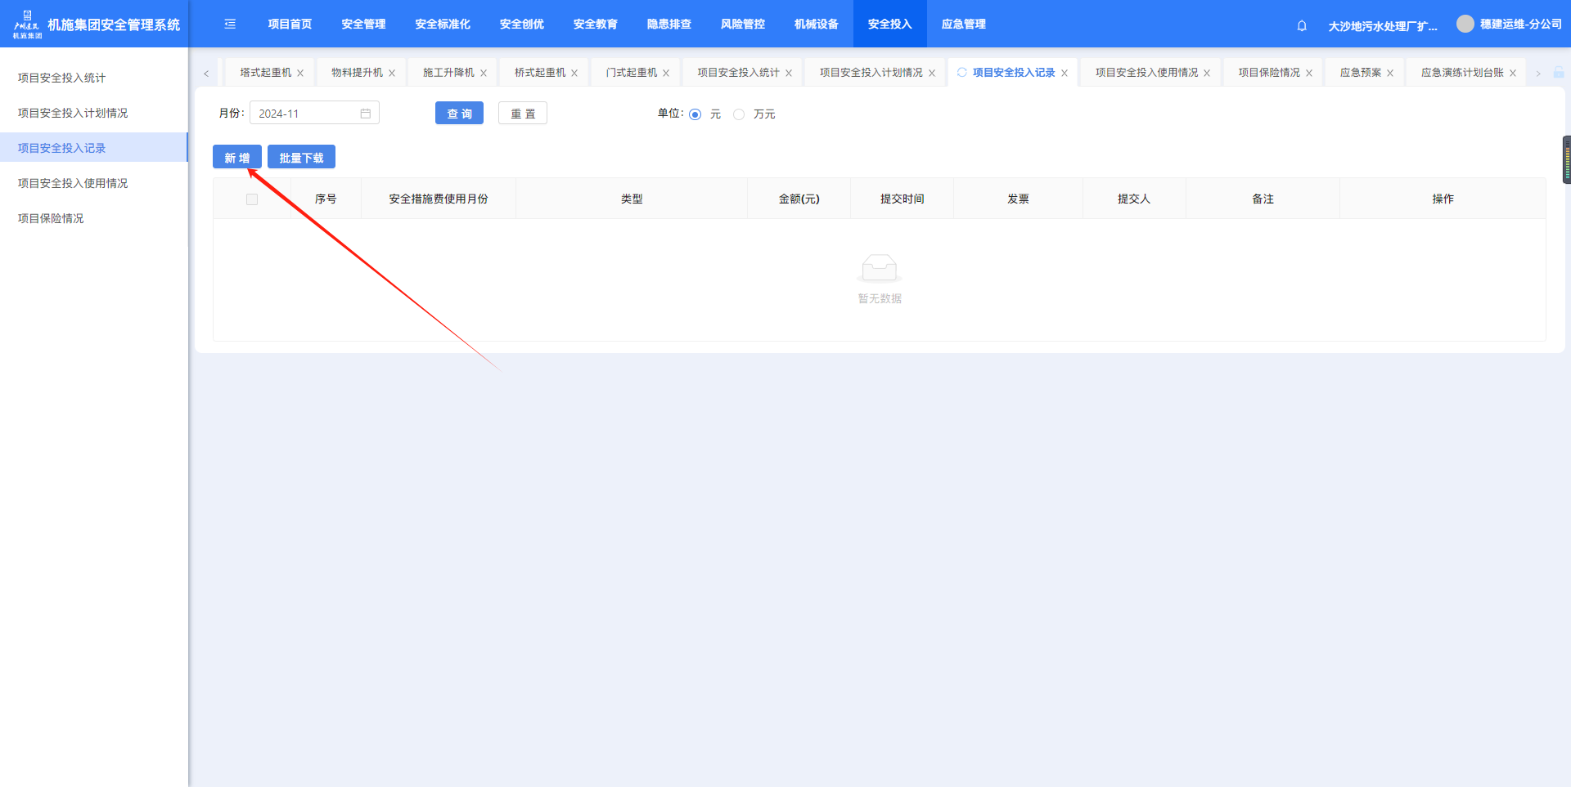Viewport: 1571px width, 787px height.
Task: Close the 项目安全投入记录 tab
Action: [1065, 74]
